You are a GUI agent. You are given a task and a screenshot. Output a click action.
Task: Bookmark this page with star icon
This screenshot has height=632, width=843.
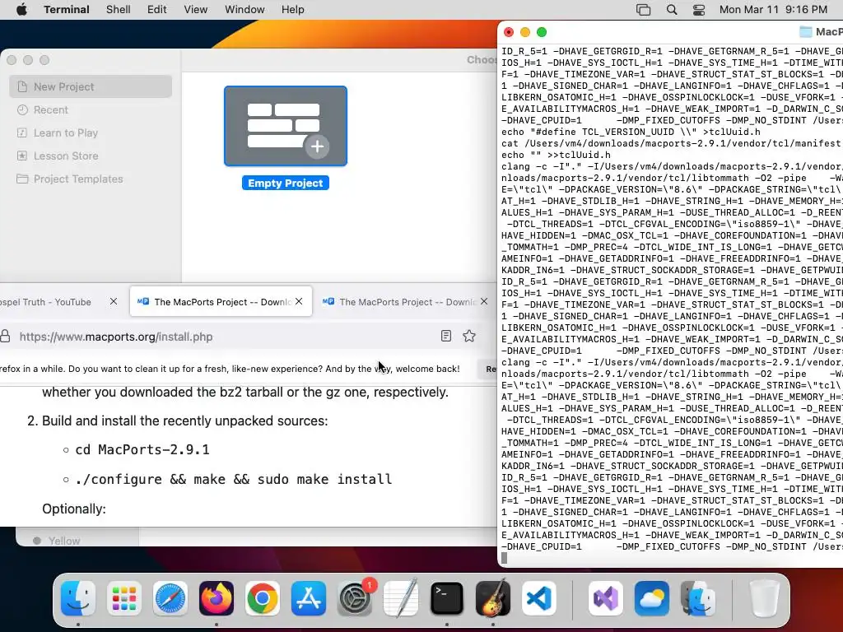coord(469,337)
